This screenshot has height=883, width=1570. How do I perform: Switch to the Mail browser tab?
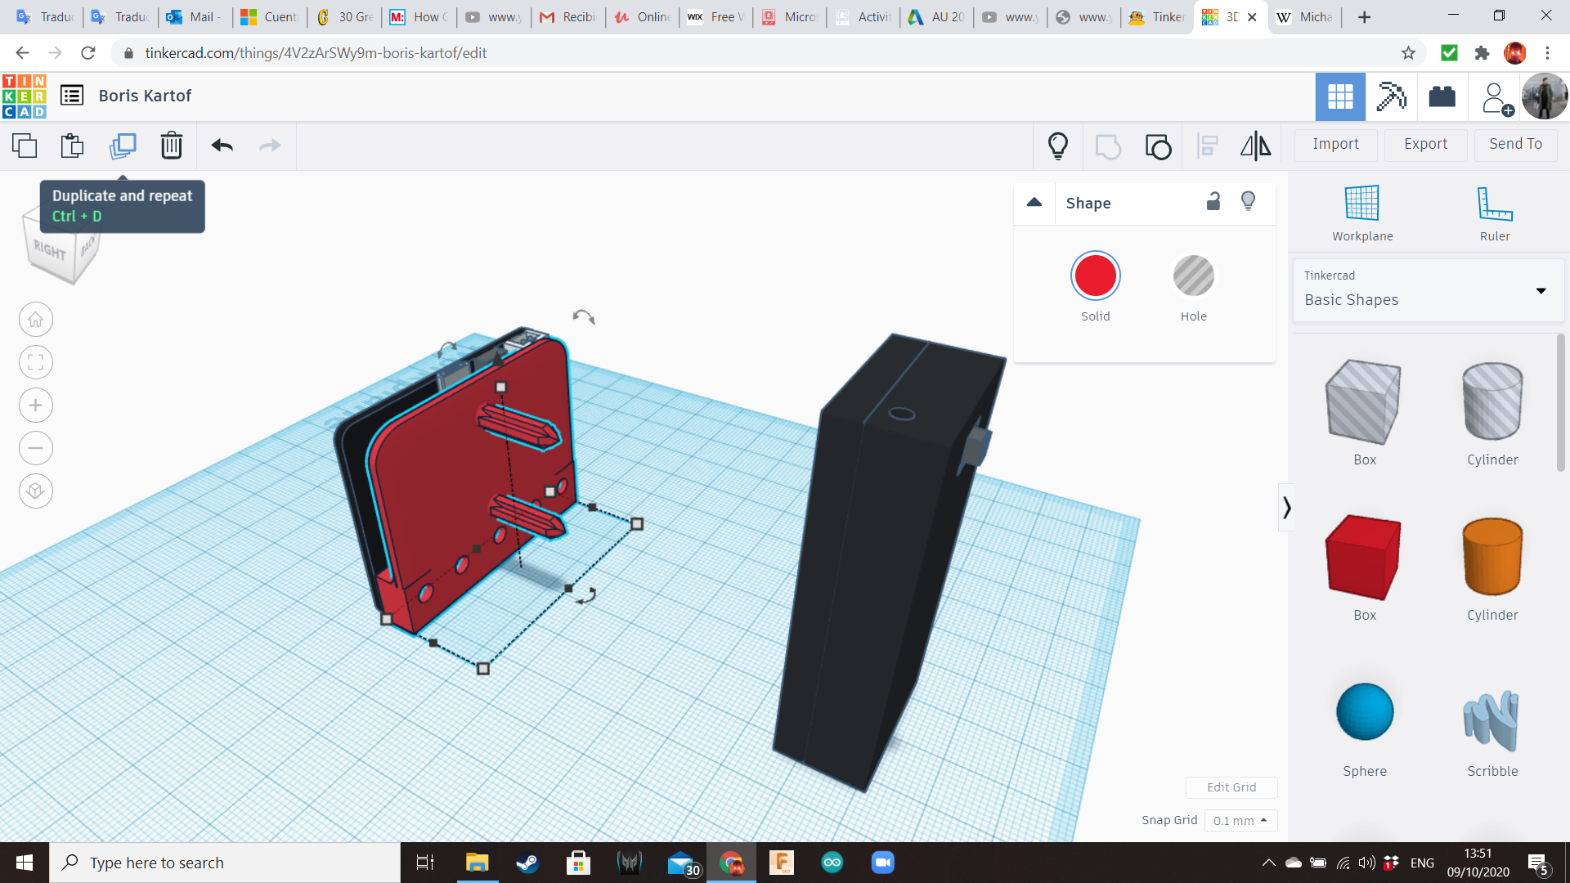coord(195,16)
